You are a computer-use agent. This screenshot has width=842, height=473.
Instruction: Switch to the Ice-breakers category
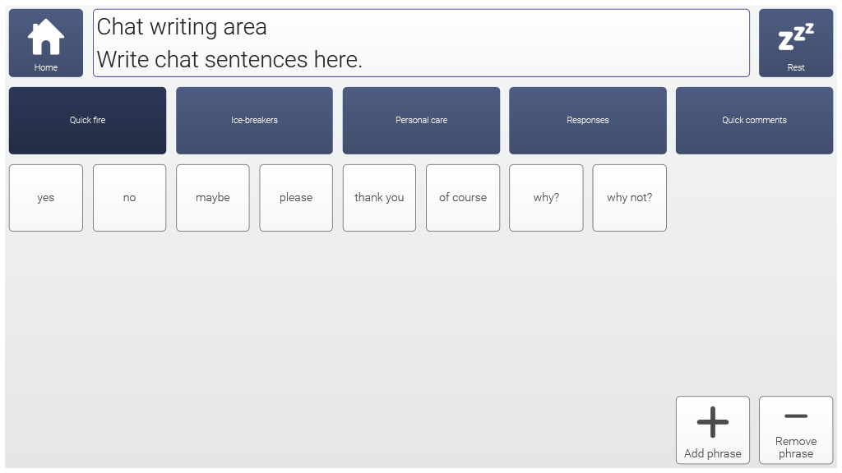pyautogui.click(x=254, y=121)
